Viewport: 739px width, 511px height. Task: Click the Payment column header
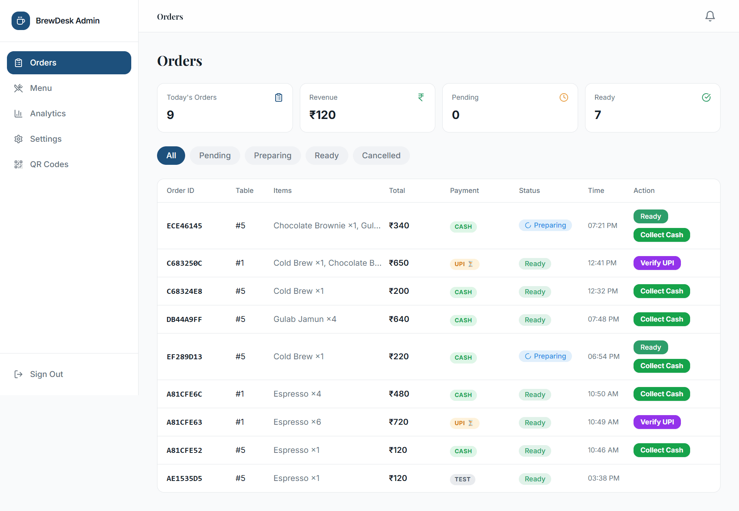coord(465,191)
